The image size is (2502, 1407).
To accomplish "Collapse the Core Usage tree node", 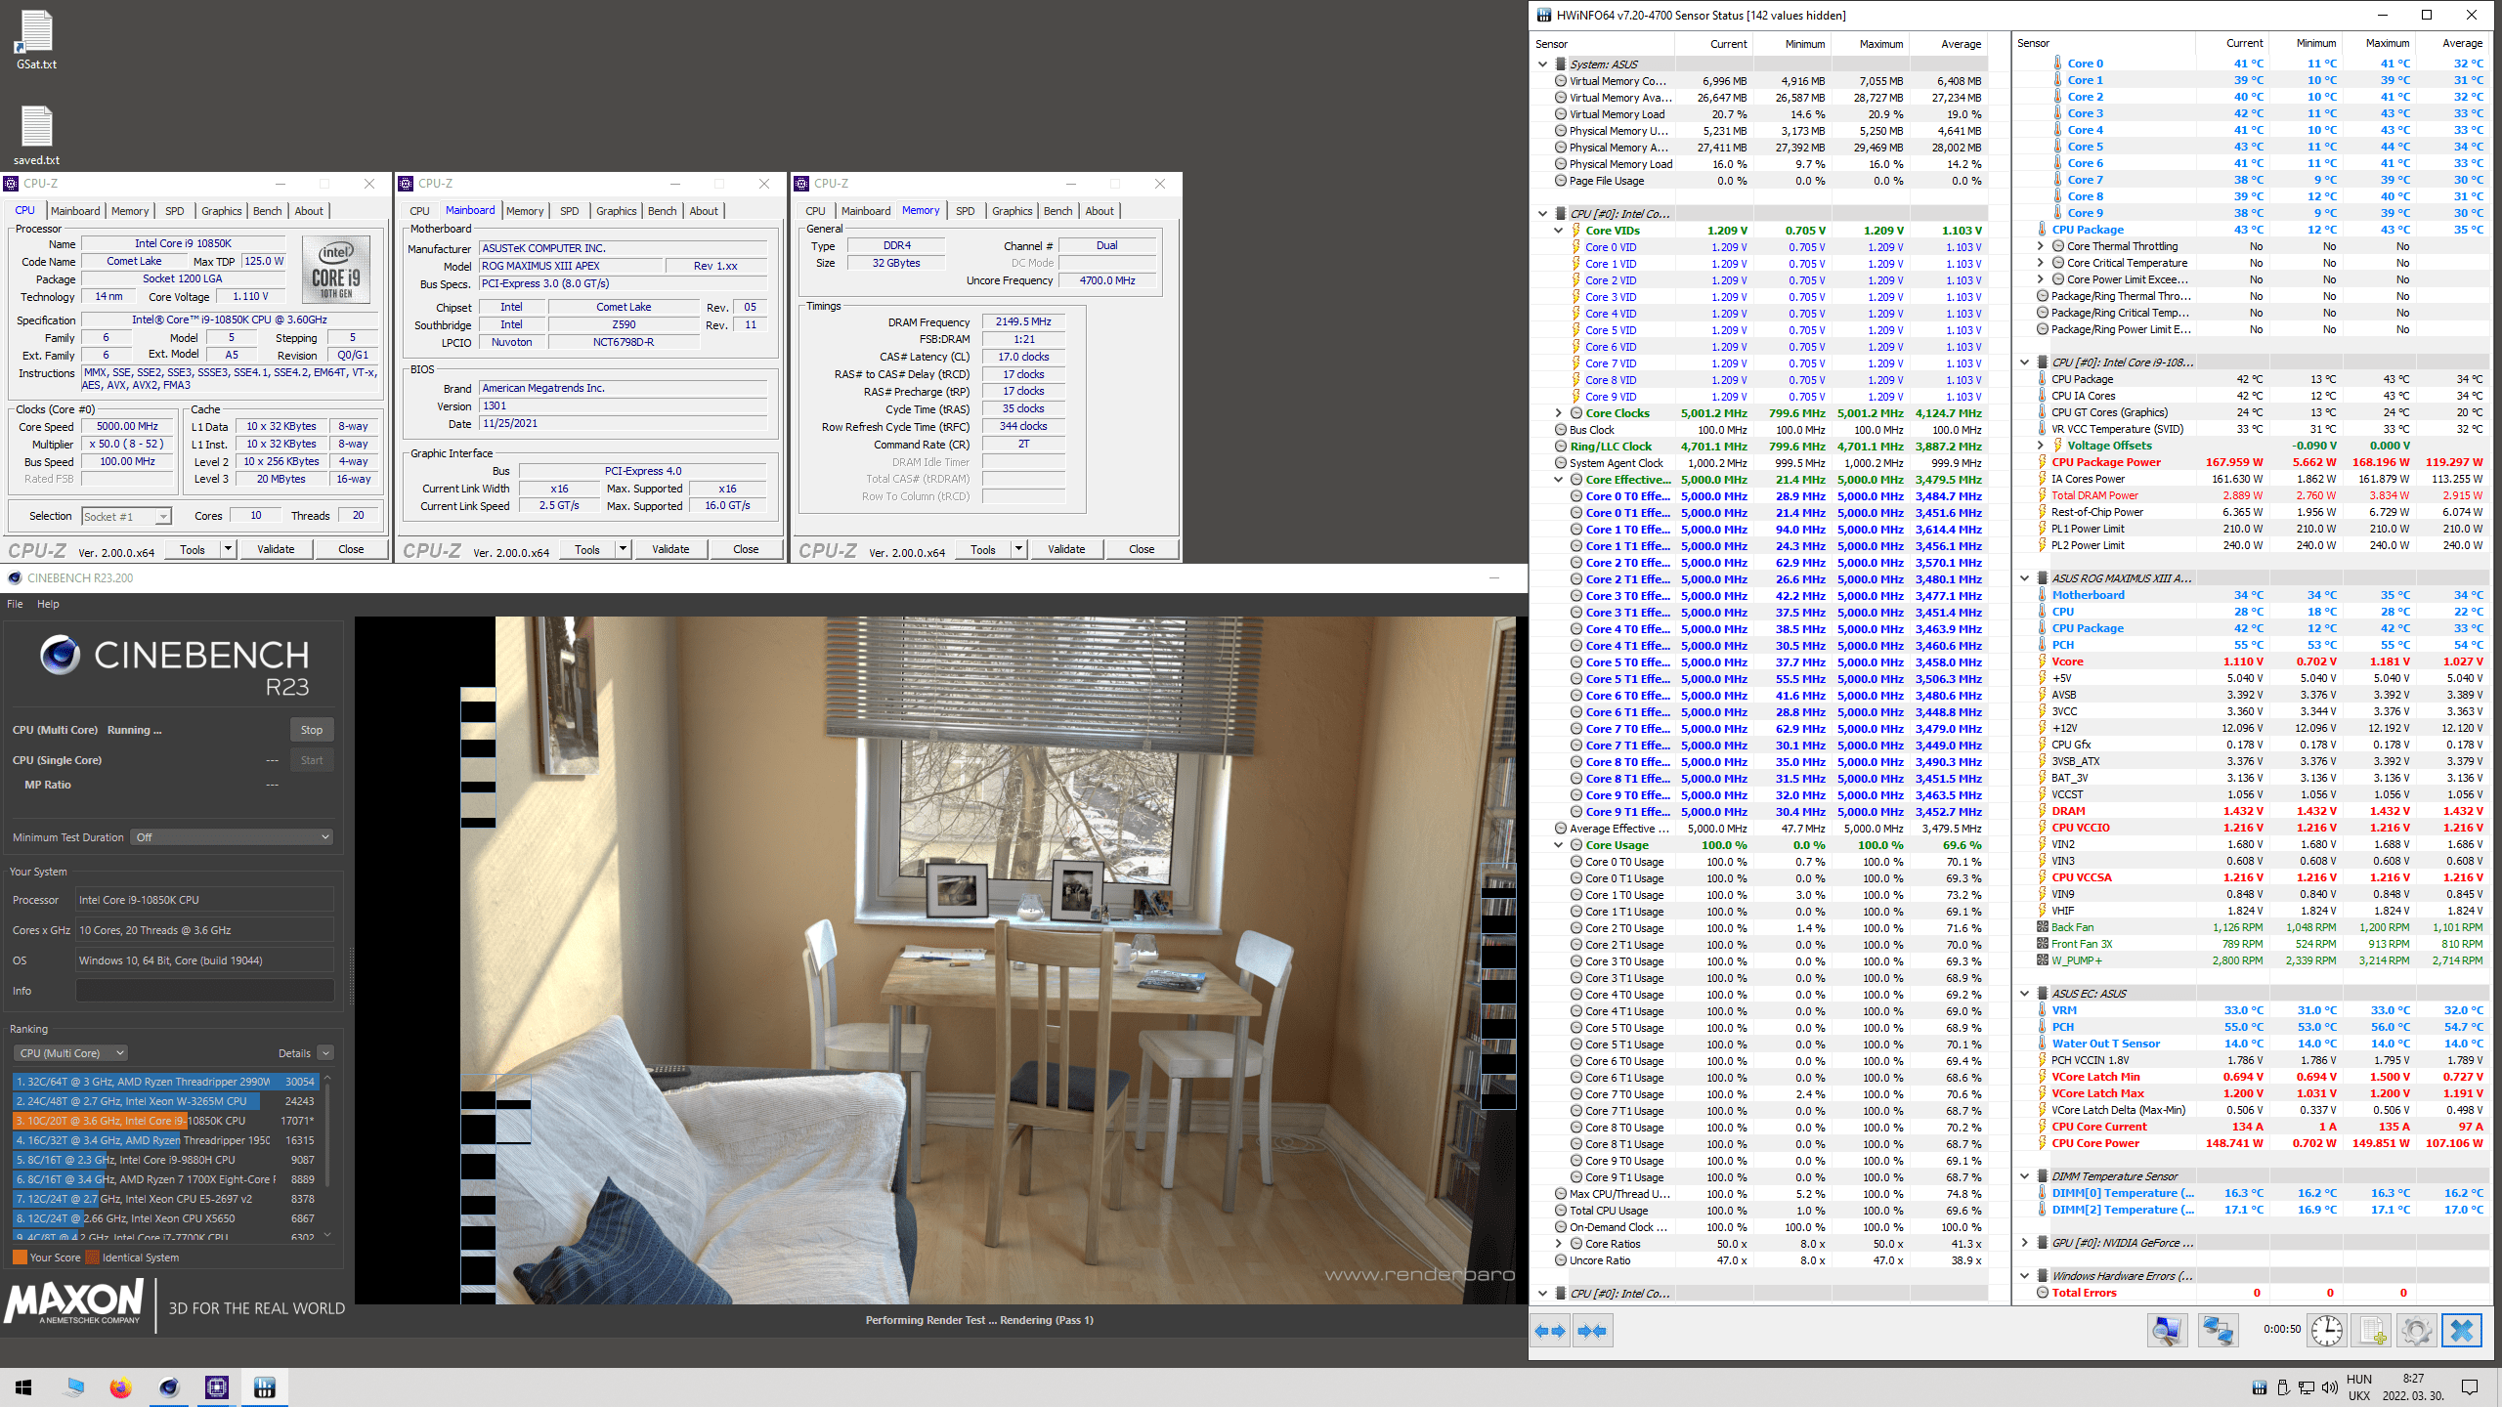I will pos(1559,845).
